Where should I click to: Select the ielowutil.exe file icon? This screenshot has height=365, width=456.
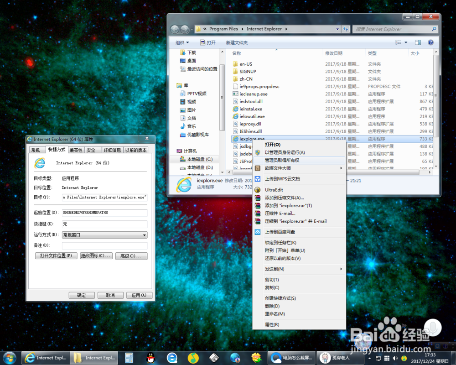pos(236,116)
